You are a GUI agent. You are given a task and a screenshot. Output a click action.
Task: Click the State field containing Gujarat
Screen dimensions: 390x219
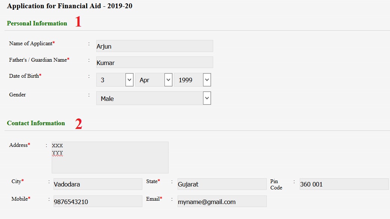[x=222, y=184]
